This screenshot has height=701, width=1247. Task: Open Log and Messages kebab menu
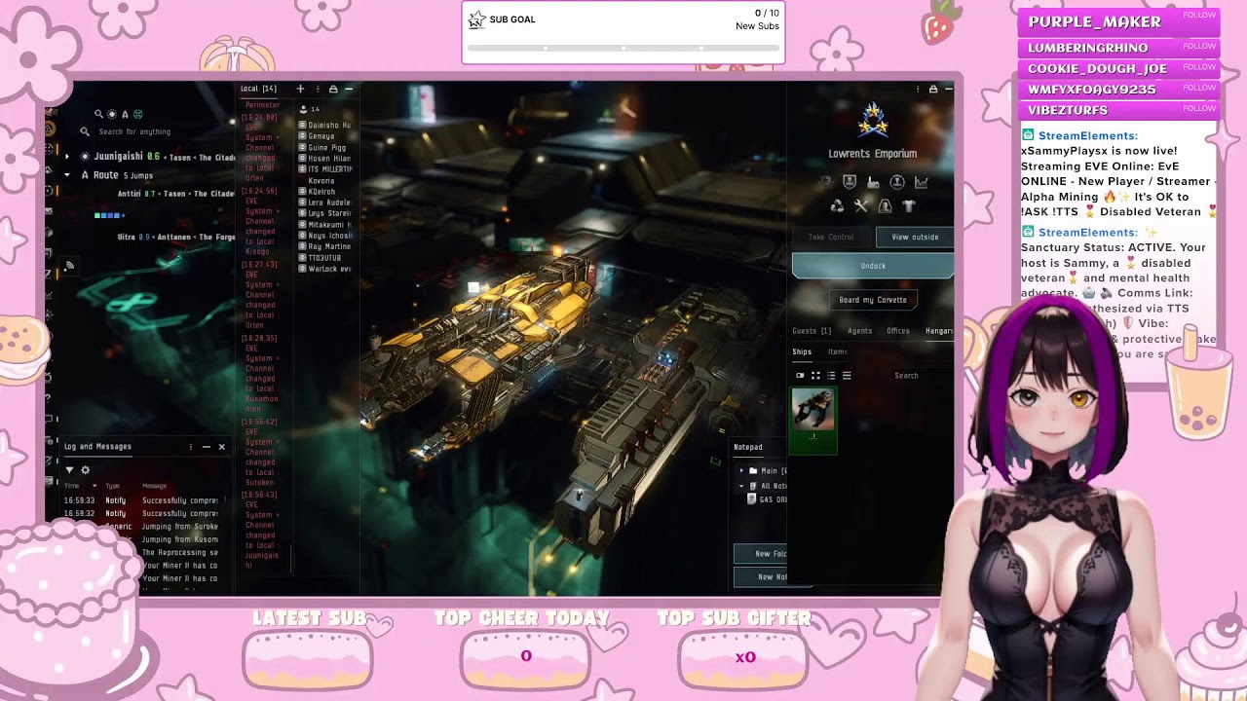(191, 447)
